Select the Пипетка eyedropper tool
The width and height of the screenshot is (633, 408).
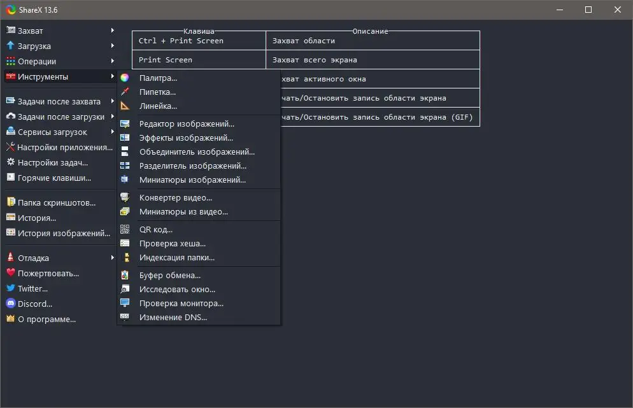pos(156,92)
